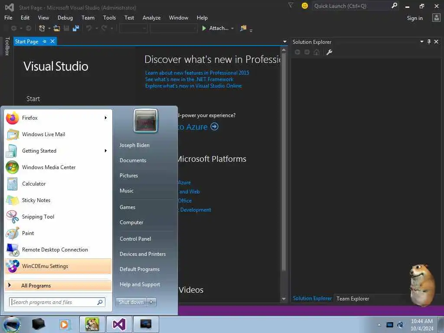Click the Save All toolbar icon

76,28
